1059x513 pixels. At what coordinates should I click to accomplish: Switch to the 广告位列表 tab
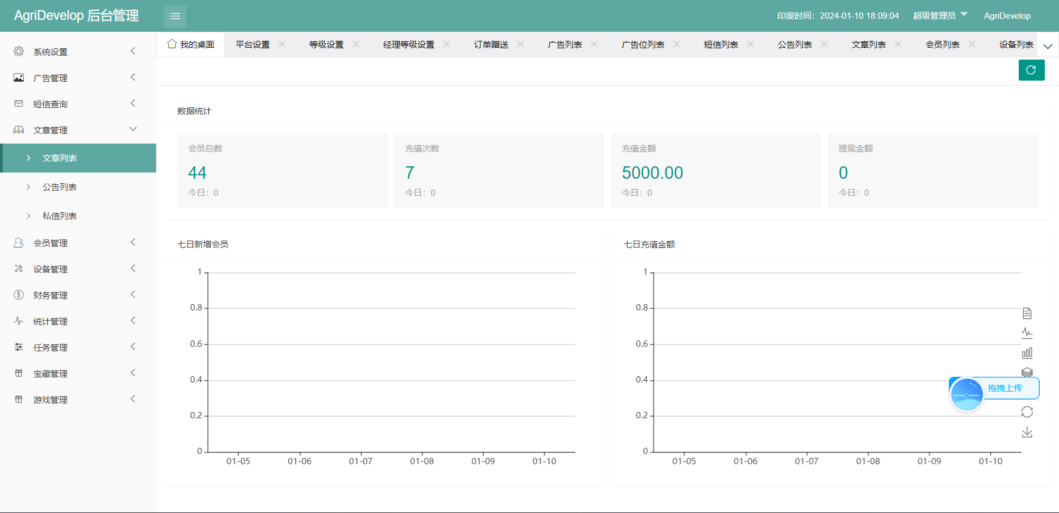tap(643, 44)
